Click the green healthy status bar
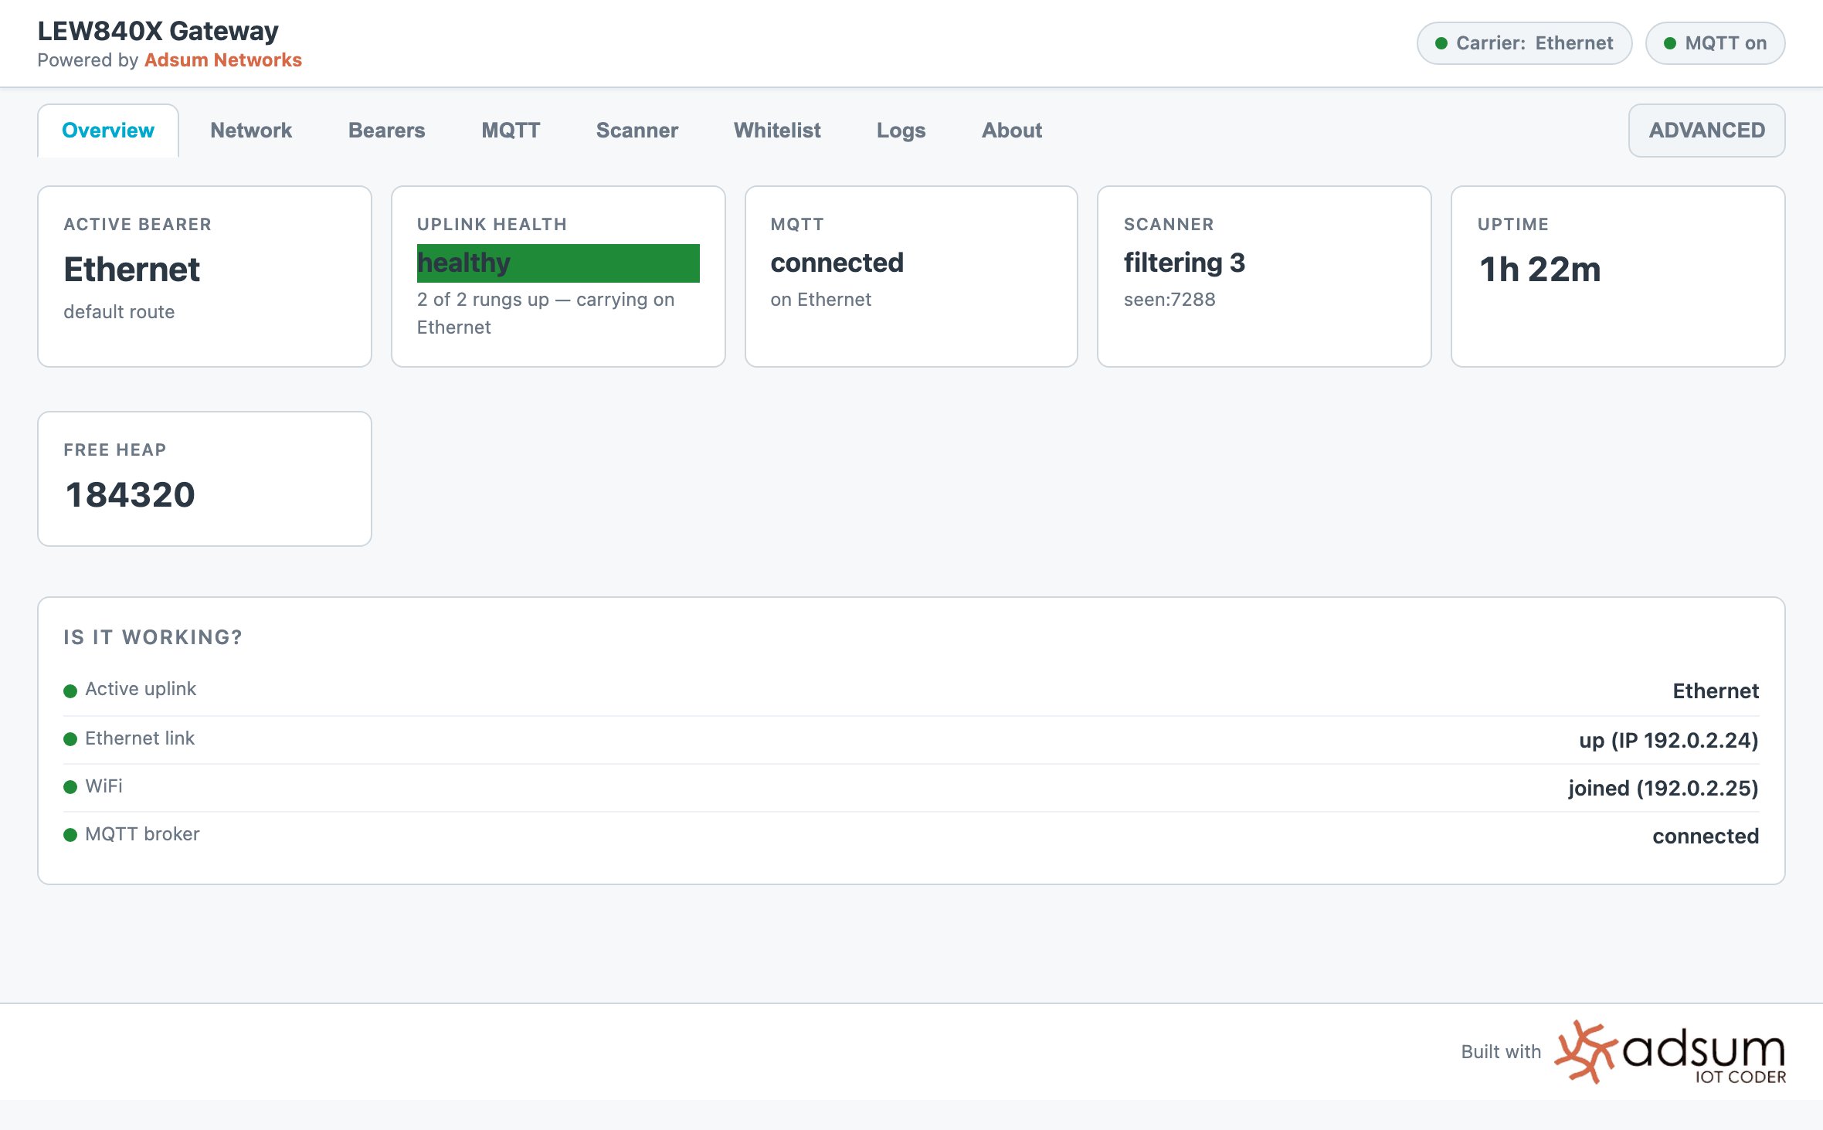Image resolution: width=1823 pixels, height=1130 pixels. (558, 263)
